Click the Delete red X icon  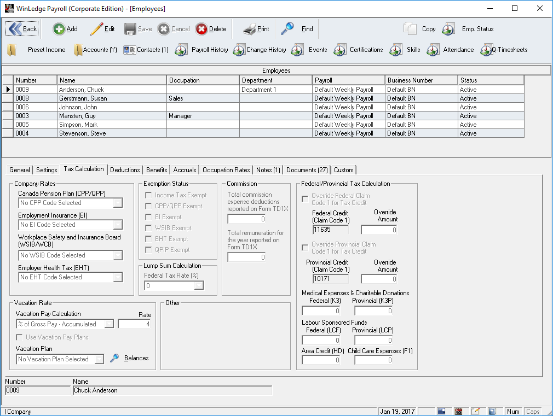(x=201, y=29)
